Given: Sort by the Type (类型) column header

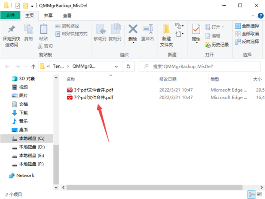Looking at the screenshot, I should pos(215,79).
